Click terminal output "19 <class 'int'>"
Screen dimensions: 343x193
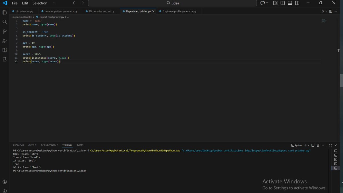[x=24, y=161]
